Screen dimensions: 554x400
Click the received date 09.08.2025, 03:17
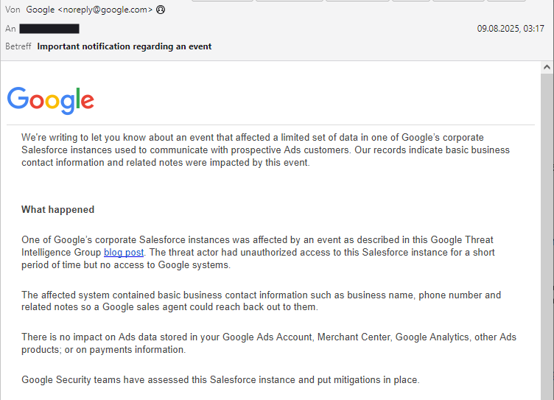510,29
